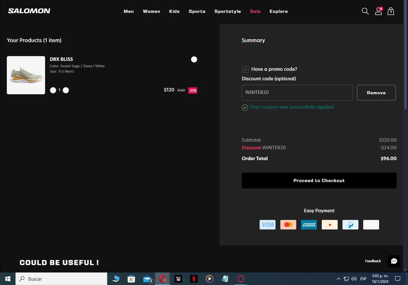408x285 pixels.
Task: Click the taskbar Buscar search box
Action: coord(61,279)
